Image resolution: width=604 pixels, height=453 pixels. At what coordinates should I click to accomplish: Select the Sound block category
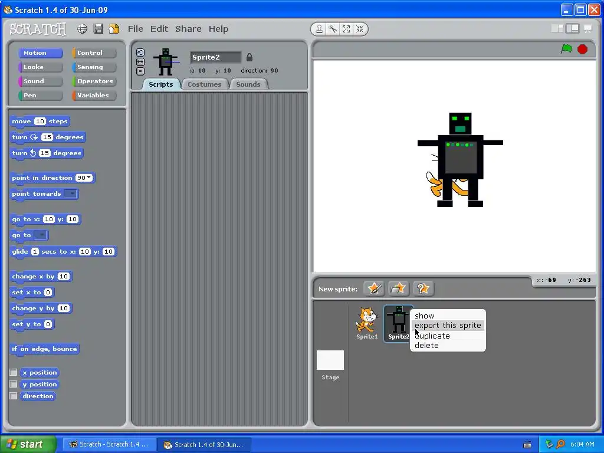pyautogui.click(x=41, y=81)
